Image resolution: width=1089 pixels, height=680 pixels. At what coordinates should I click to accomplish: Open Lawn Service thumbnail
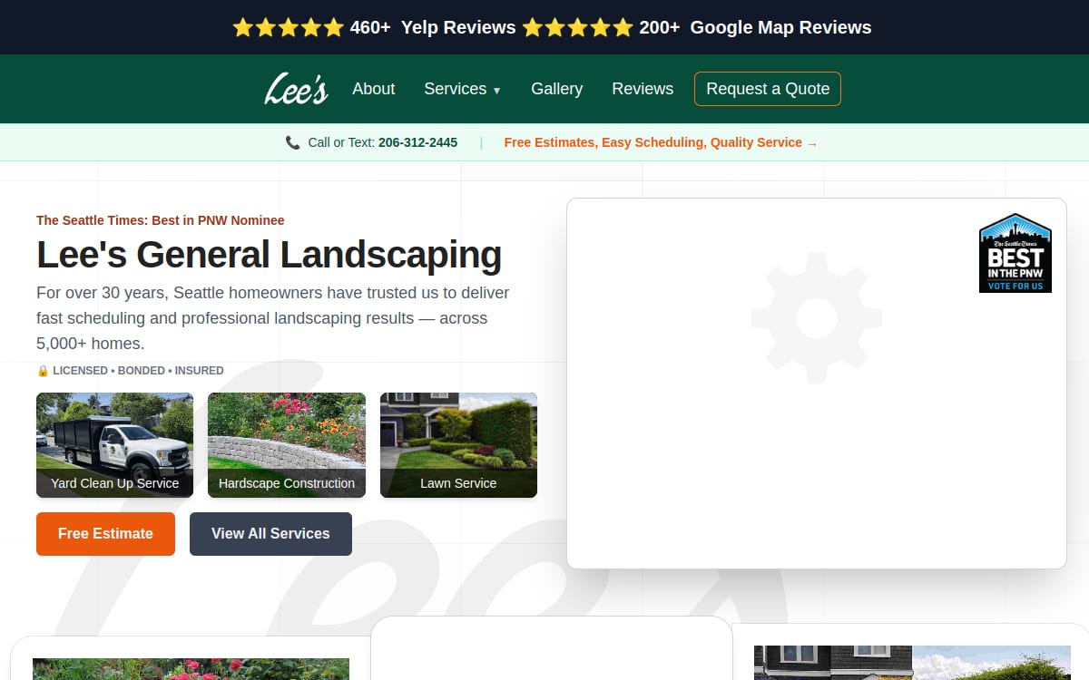(458, 445)
